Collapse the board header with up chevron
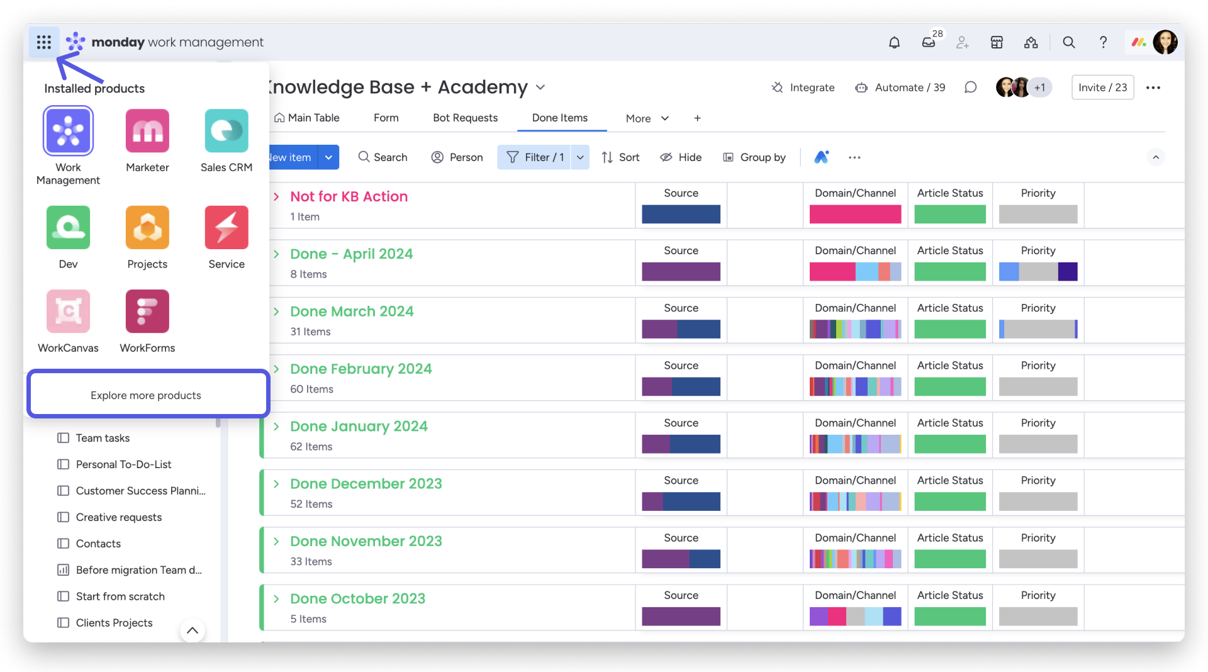1208x672 pixels. tap(1156, 157)
